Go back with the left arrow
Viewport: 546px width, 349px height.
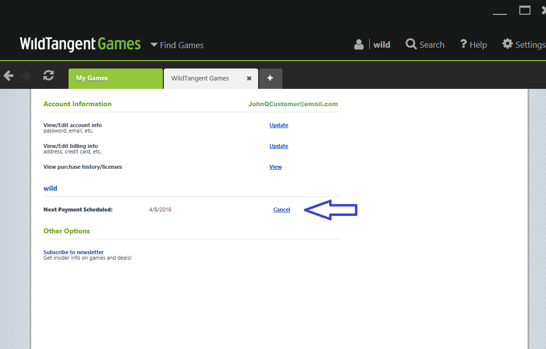click(x=8, y=75)
